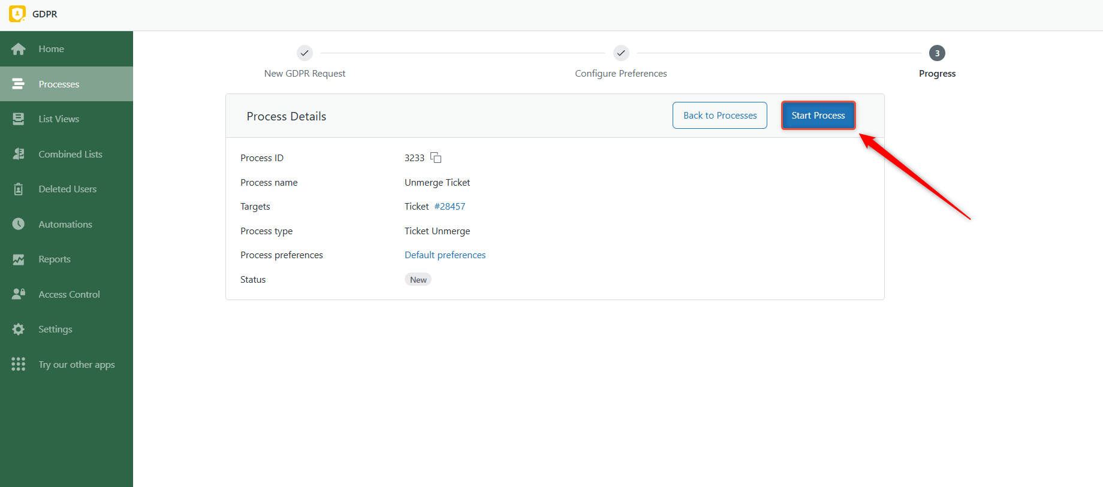Open ticket #28457 link
This screenshot has height=487, width=1103.
click(x=450, y=207)
